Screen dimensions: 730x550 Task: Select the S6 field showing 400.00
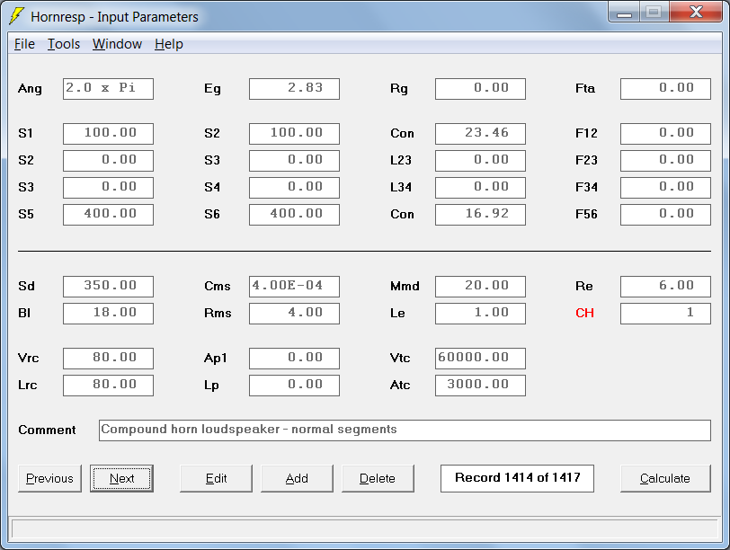(x=294, y=215)
